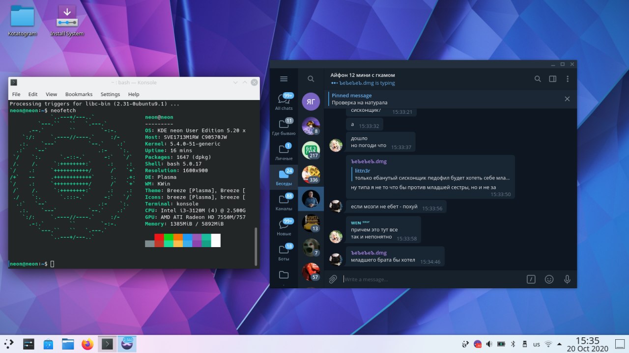629x353 pixels.
Task: Expand hidden system tray icons arrow
Action: coord(559,344)
